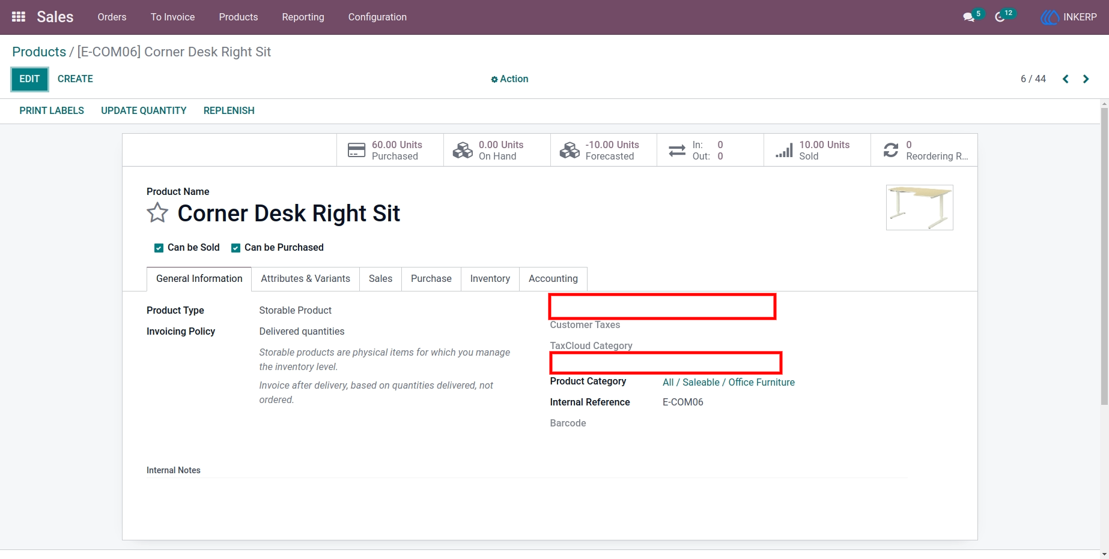The image size is (1109, 559).
Task: Switch to the Accounting tab
Action: (553, 279)
